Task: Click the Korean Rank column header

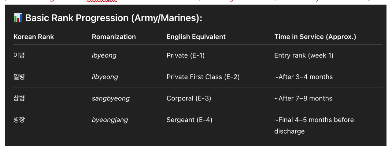Action: click(x=34, y=37)
